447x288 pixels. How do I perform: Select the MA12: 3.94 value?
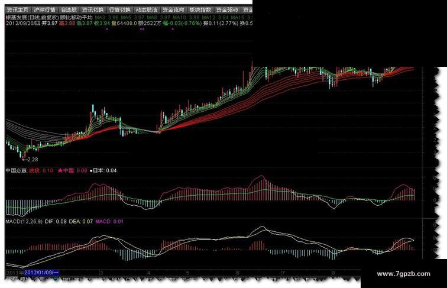click(x=215, y=18)
